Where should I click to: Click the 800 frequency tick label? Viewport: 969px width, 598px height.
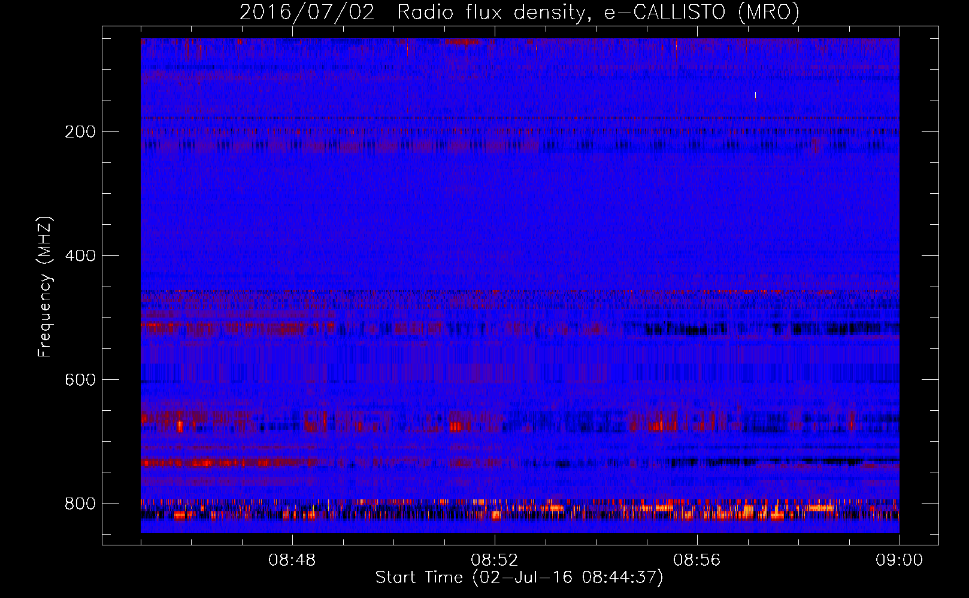80,504
